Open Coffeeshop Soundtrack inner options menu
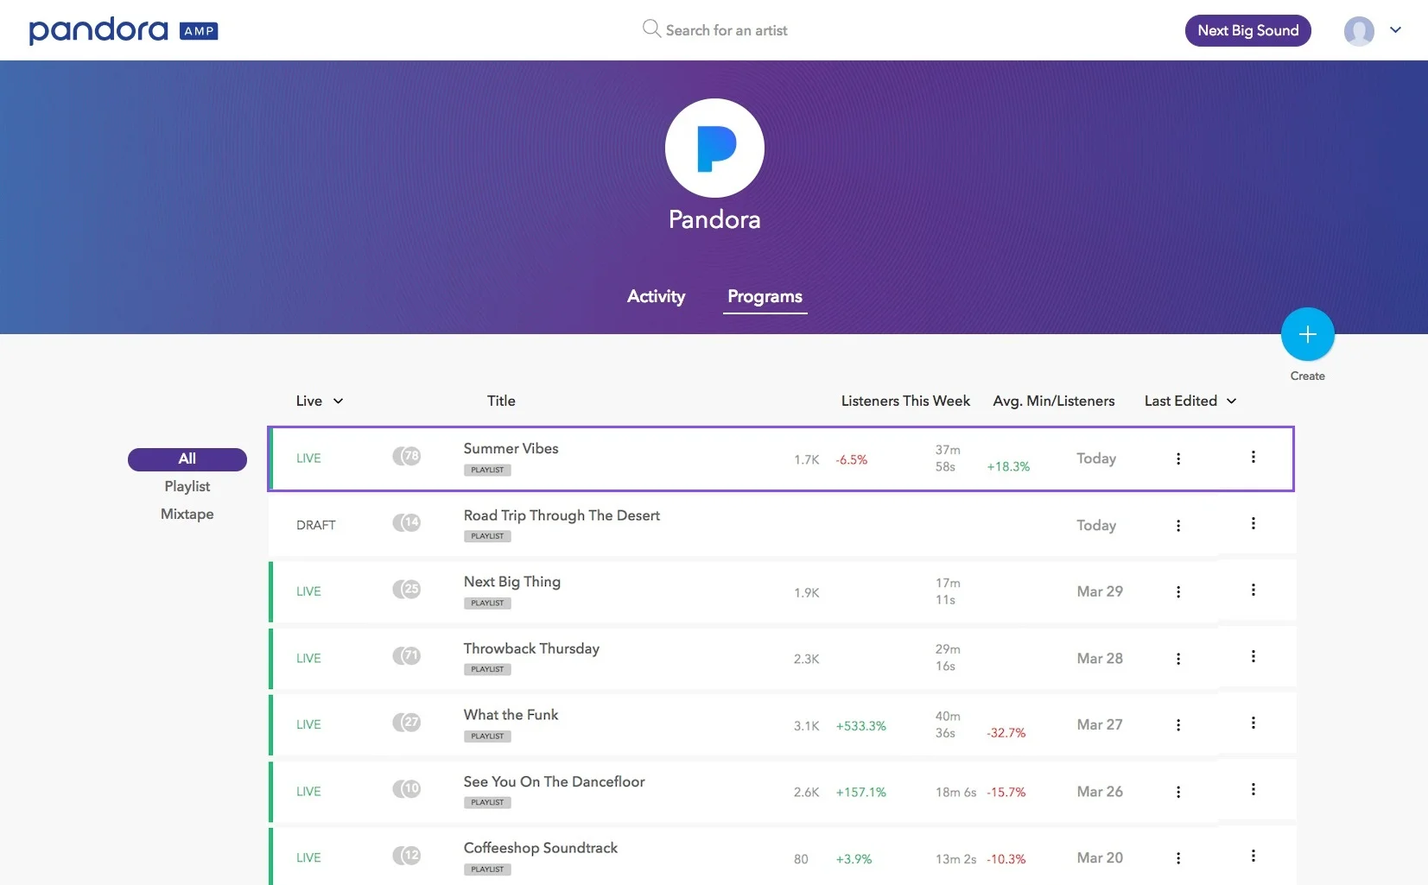 (1177, 858)
